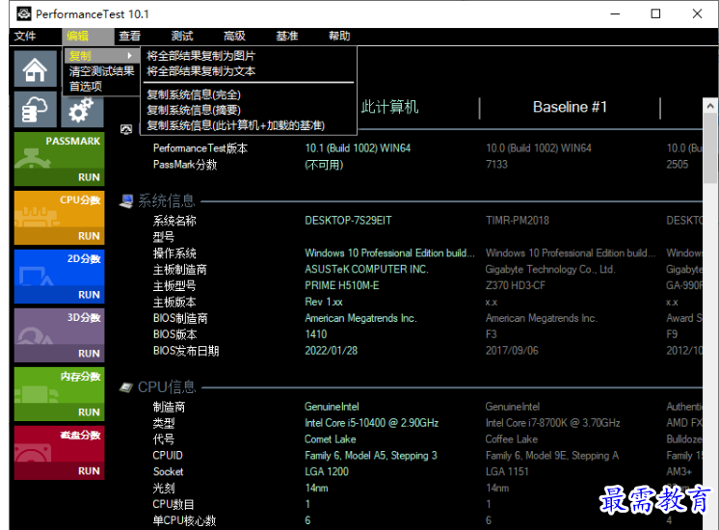Screen dimensions: 719x530
Task: Open the 帮助 menu
Action: tap(339, 37)
